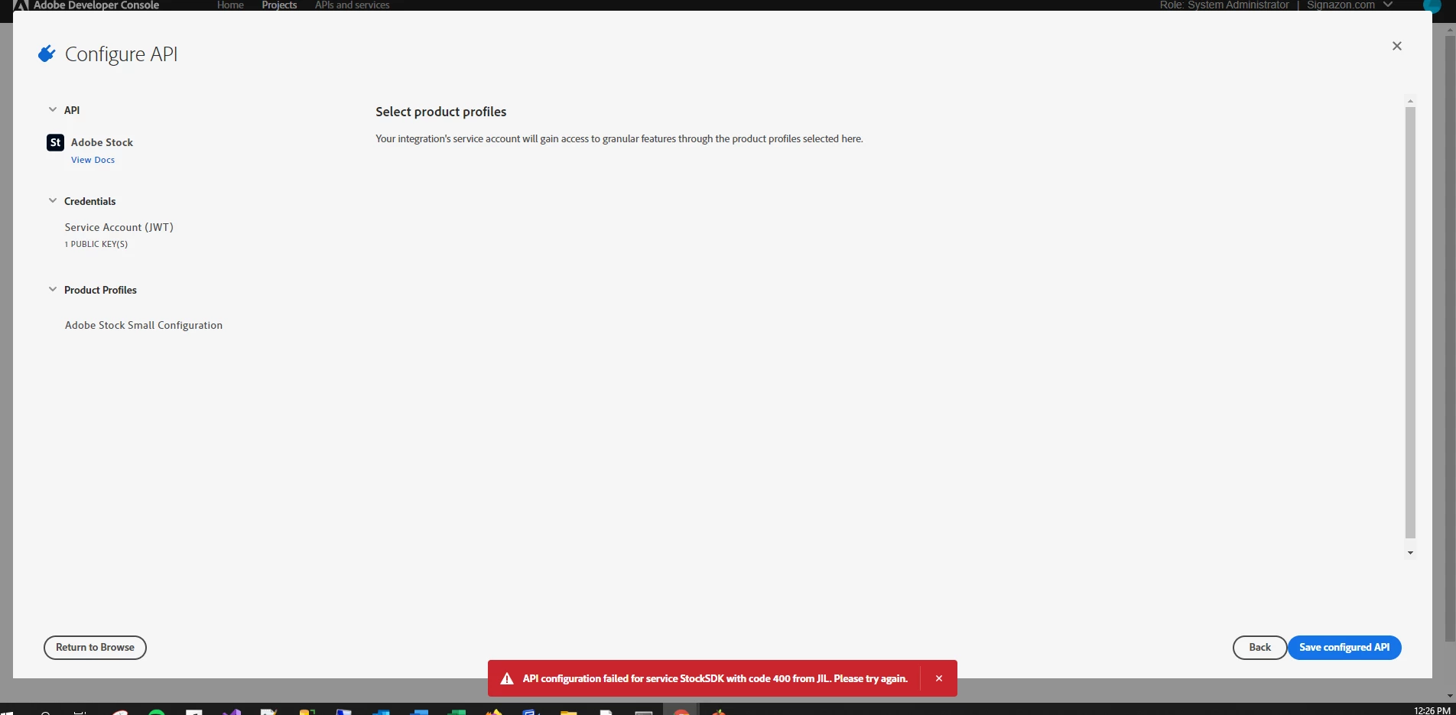Image resolution: width=1456 pixels, height=715 pixels.
Task: Click the dialog's vertical scrollbar thumb
Action: (x=1410, y=323)
